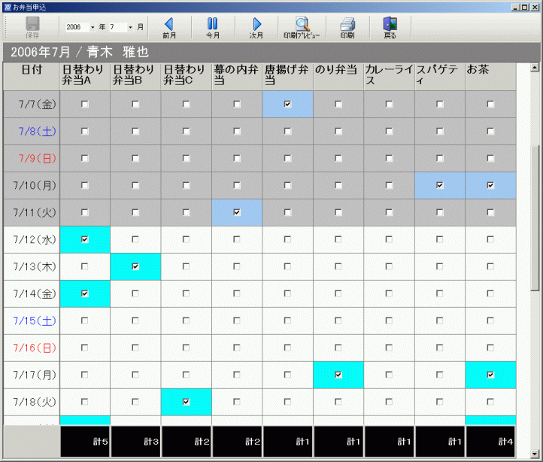Image resolution: width=543 pixels, height=462 pixels.
Task: Check 日替わり弁当A on 7/8(土)
Action: (x=84, y=131)
